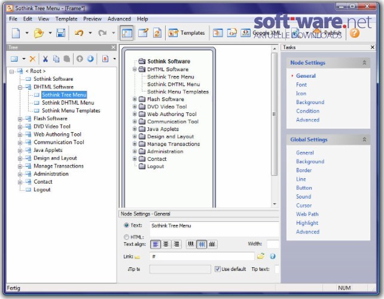384x299 pixels.
Task: Move the selected node down
Action: tap(90, 59)
